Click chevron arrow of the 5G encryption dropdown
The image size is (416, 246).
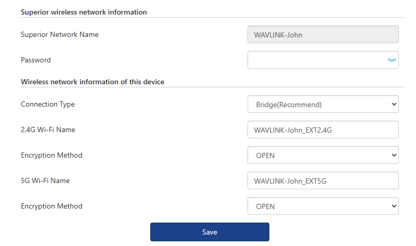tap(393, 206)
